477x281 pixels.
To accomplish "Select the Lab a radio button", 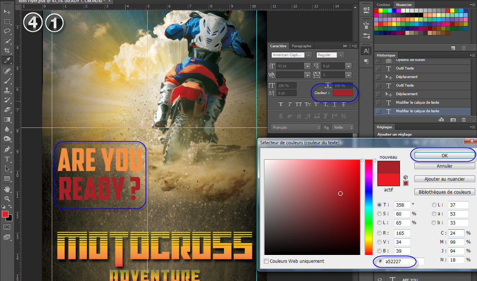I will (434, 214).
